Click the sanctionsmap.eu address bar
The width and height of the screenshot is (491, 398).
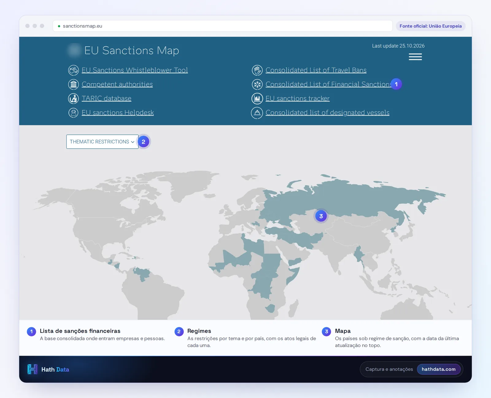coord(222,26)
